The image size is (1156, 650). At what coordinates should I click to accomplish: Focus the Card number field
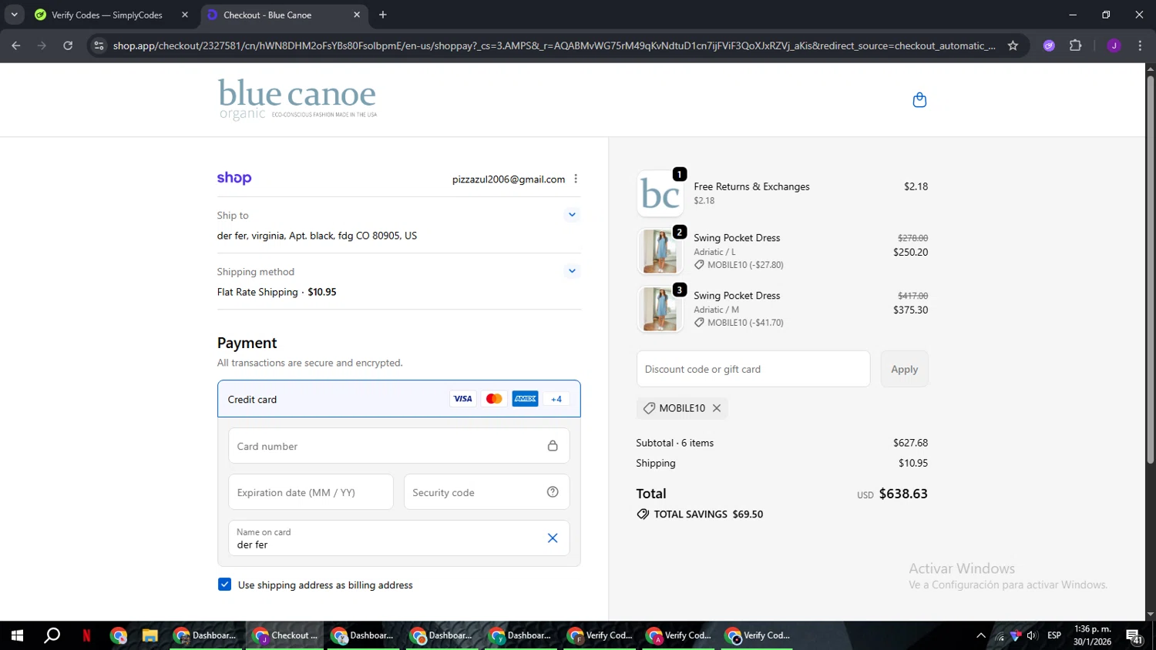coord(399,446)
